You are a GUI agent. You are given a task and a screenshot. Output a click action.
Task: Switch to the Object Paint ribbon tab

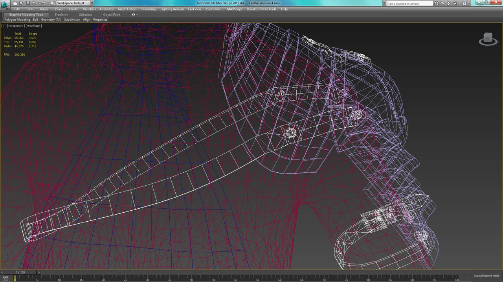[x=112, y=14]
